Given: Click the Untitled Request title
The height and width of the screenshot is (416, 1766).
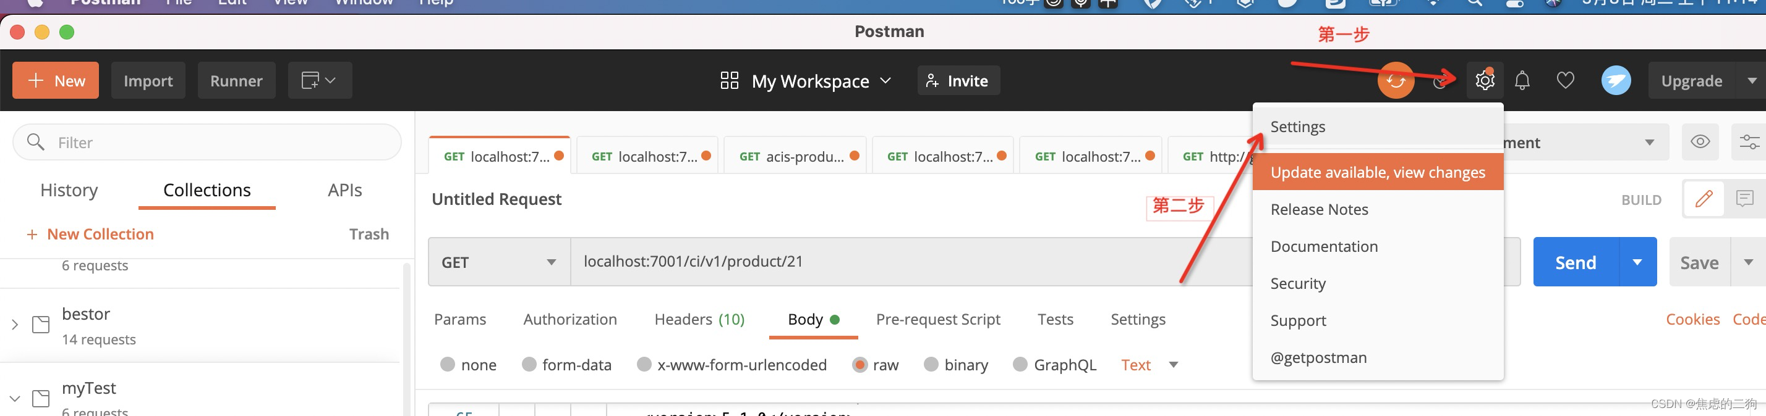Looking at the screenshot, I should point(497,199).
